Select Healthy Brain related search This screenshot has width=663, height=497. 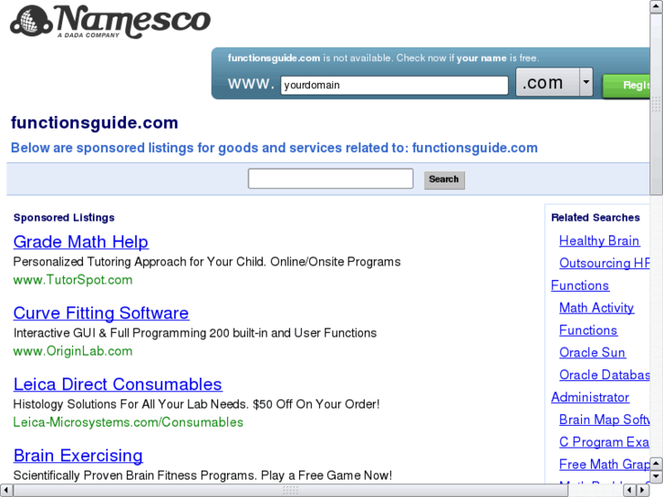pyautogui.click(x=599, y=241)
